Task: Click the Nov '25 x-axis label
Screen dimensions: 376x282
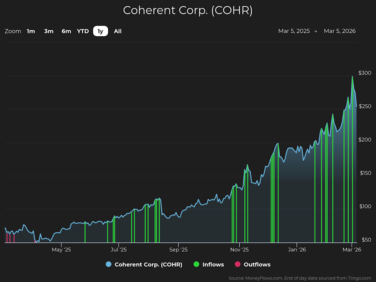Action: tap(239, 250)
